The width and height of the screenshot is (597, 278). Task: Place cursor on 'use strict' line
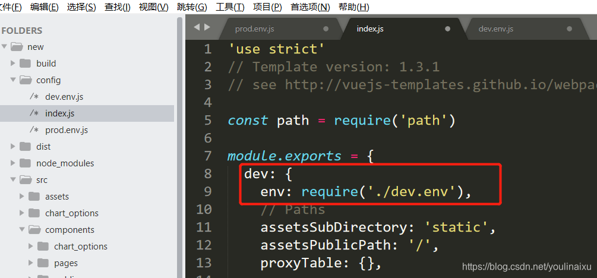(x=276, y=49)
